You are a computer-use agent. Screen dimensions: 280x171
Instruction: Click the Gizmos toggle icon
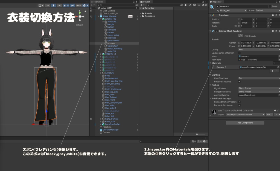point(84,5)
